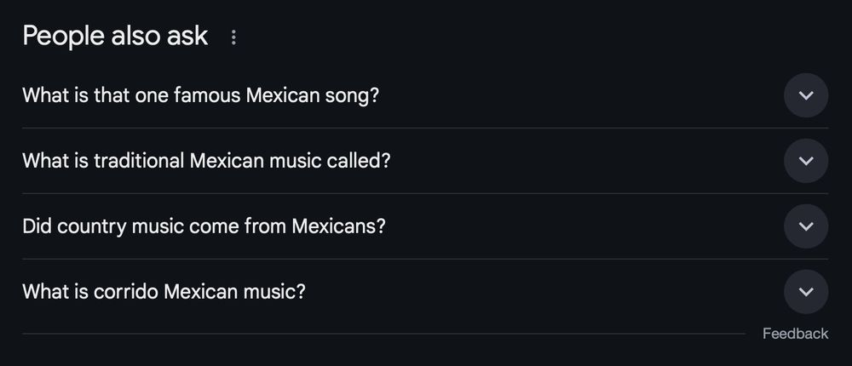Expand "What is that one famous Mexican song?"

[200, 95]
